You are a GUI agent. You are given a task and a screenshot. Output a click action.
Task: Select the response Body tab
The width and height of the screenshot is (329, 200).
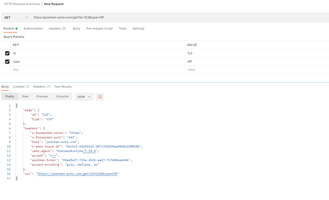click(x=5, y=87)
